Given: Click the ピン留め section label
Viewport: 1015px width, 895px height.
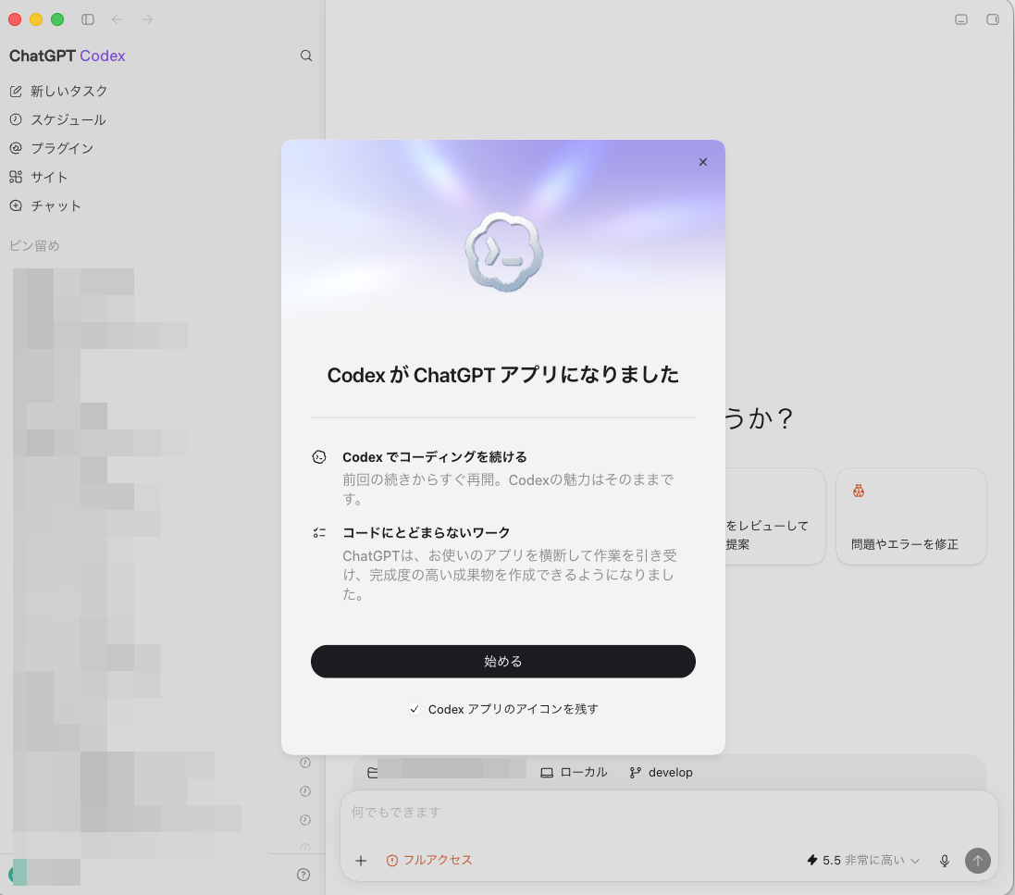Looking at the screenshot, I should tap(34, 245).
